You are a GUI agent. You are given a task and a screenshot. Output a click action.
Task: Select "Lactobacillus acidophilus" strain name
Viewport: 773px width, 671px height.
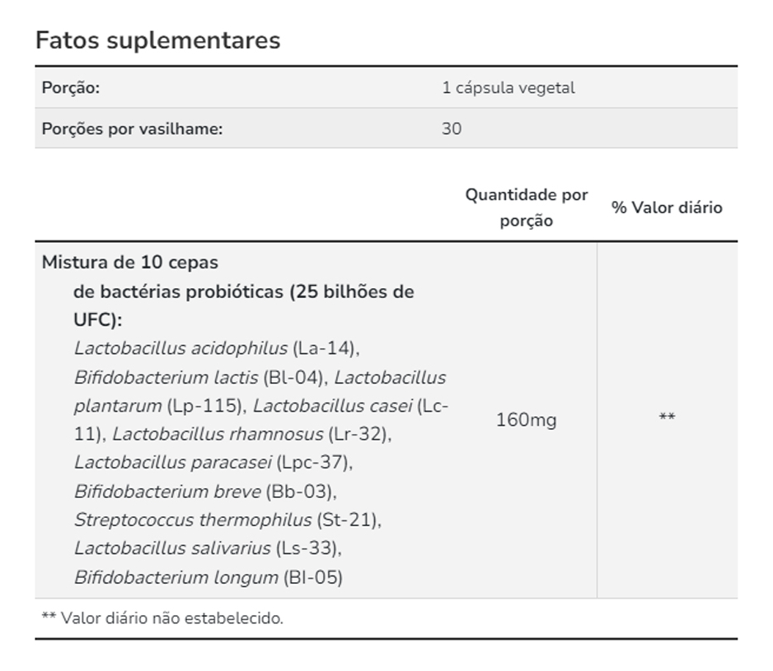(180, 348)
